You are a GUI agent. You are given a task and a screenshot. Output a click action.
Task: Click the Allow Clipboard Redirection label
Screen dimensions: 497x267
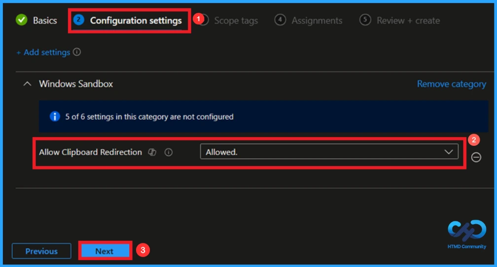(x=90, y=152)
